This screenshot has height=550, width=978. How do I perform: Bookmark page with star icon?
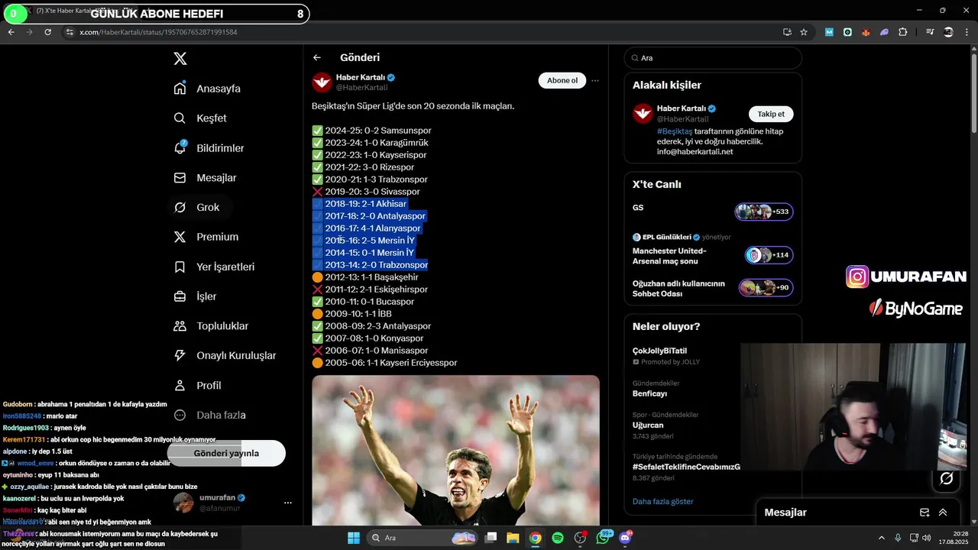tap(804, 32)
